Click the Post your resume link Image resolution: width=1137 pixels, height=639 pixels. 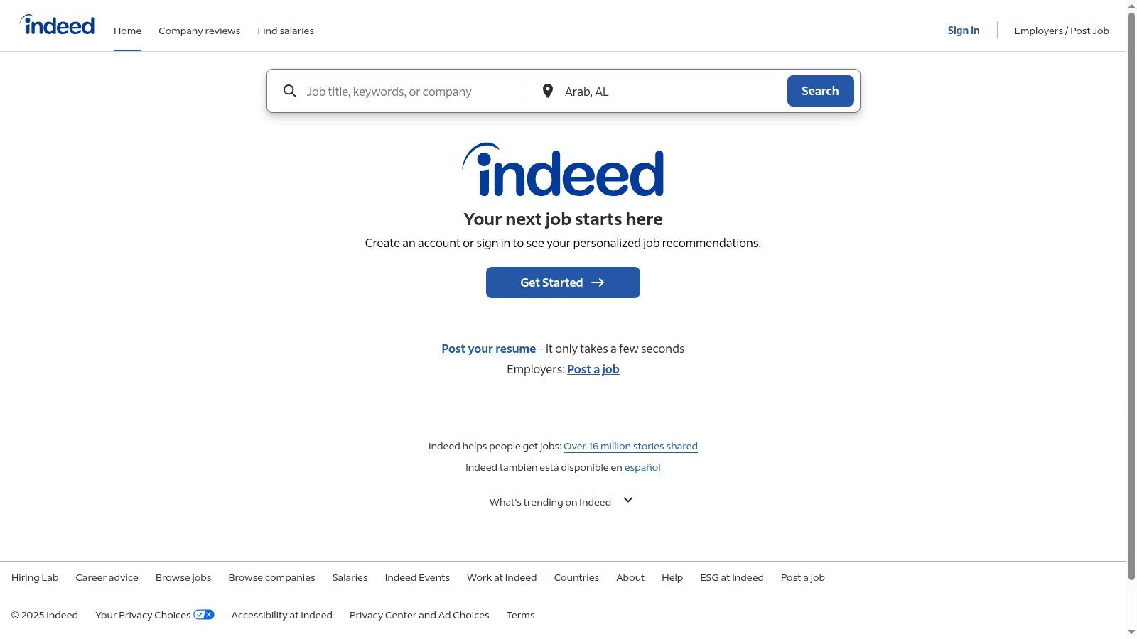(488, 349)
